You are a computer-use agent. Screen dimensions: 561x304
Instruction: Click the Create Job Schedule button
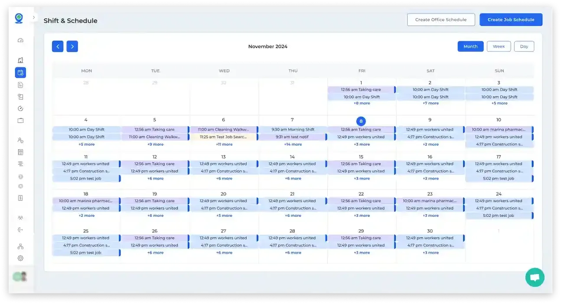coord(511,20)
